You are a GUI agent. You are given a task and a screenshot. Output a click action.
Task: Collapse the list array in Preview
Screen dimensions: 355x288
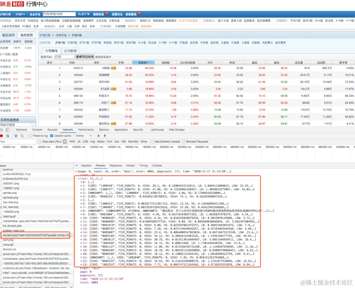click(79, 178)
